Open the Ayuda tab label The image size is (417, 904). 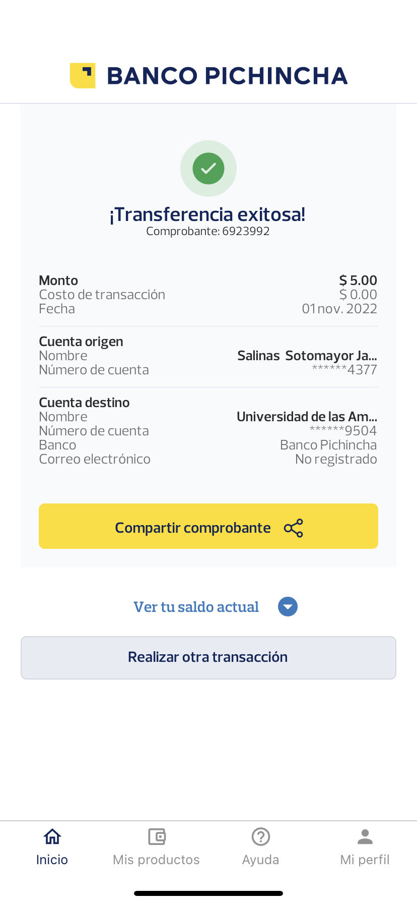(261, 860)
